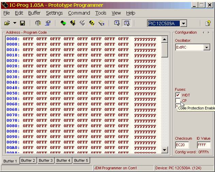The height and width of the screenshot is (172, 215).
Task: Switch to the Buffer 5 tab
Action: tap(81, 160)
